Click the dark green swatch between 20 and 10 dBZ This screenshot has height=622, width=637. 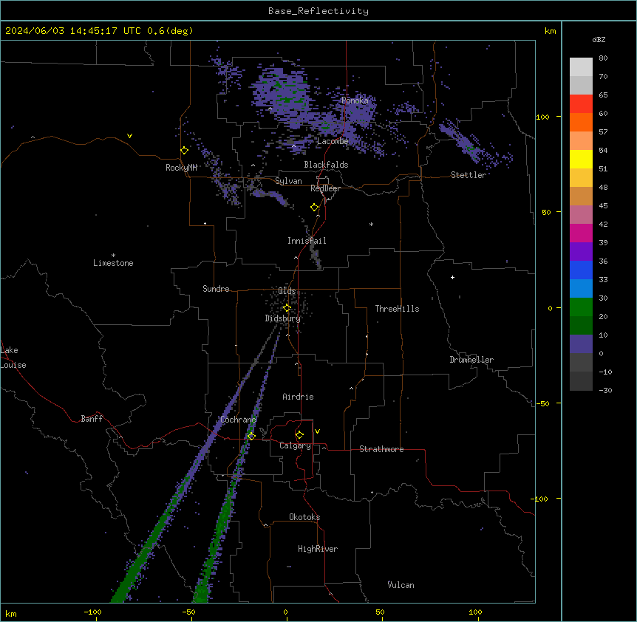point(581,325)
